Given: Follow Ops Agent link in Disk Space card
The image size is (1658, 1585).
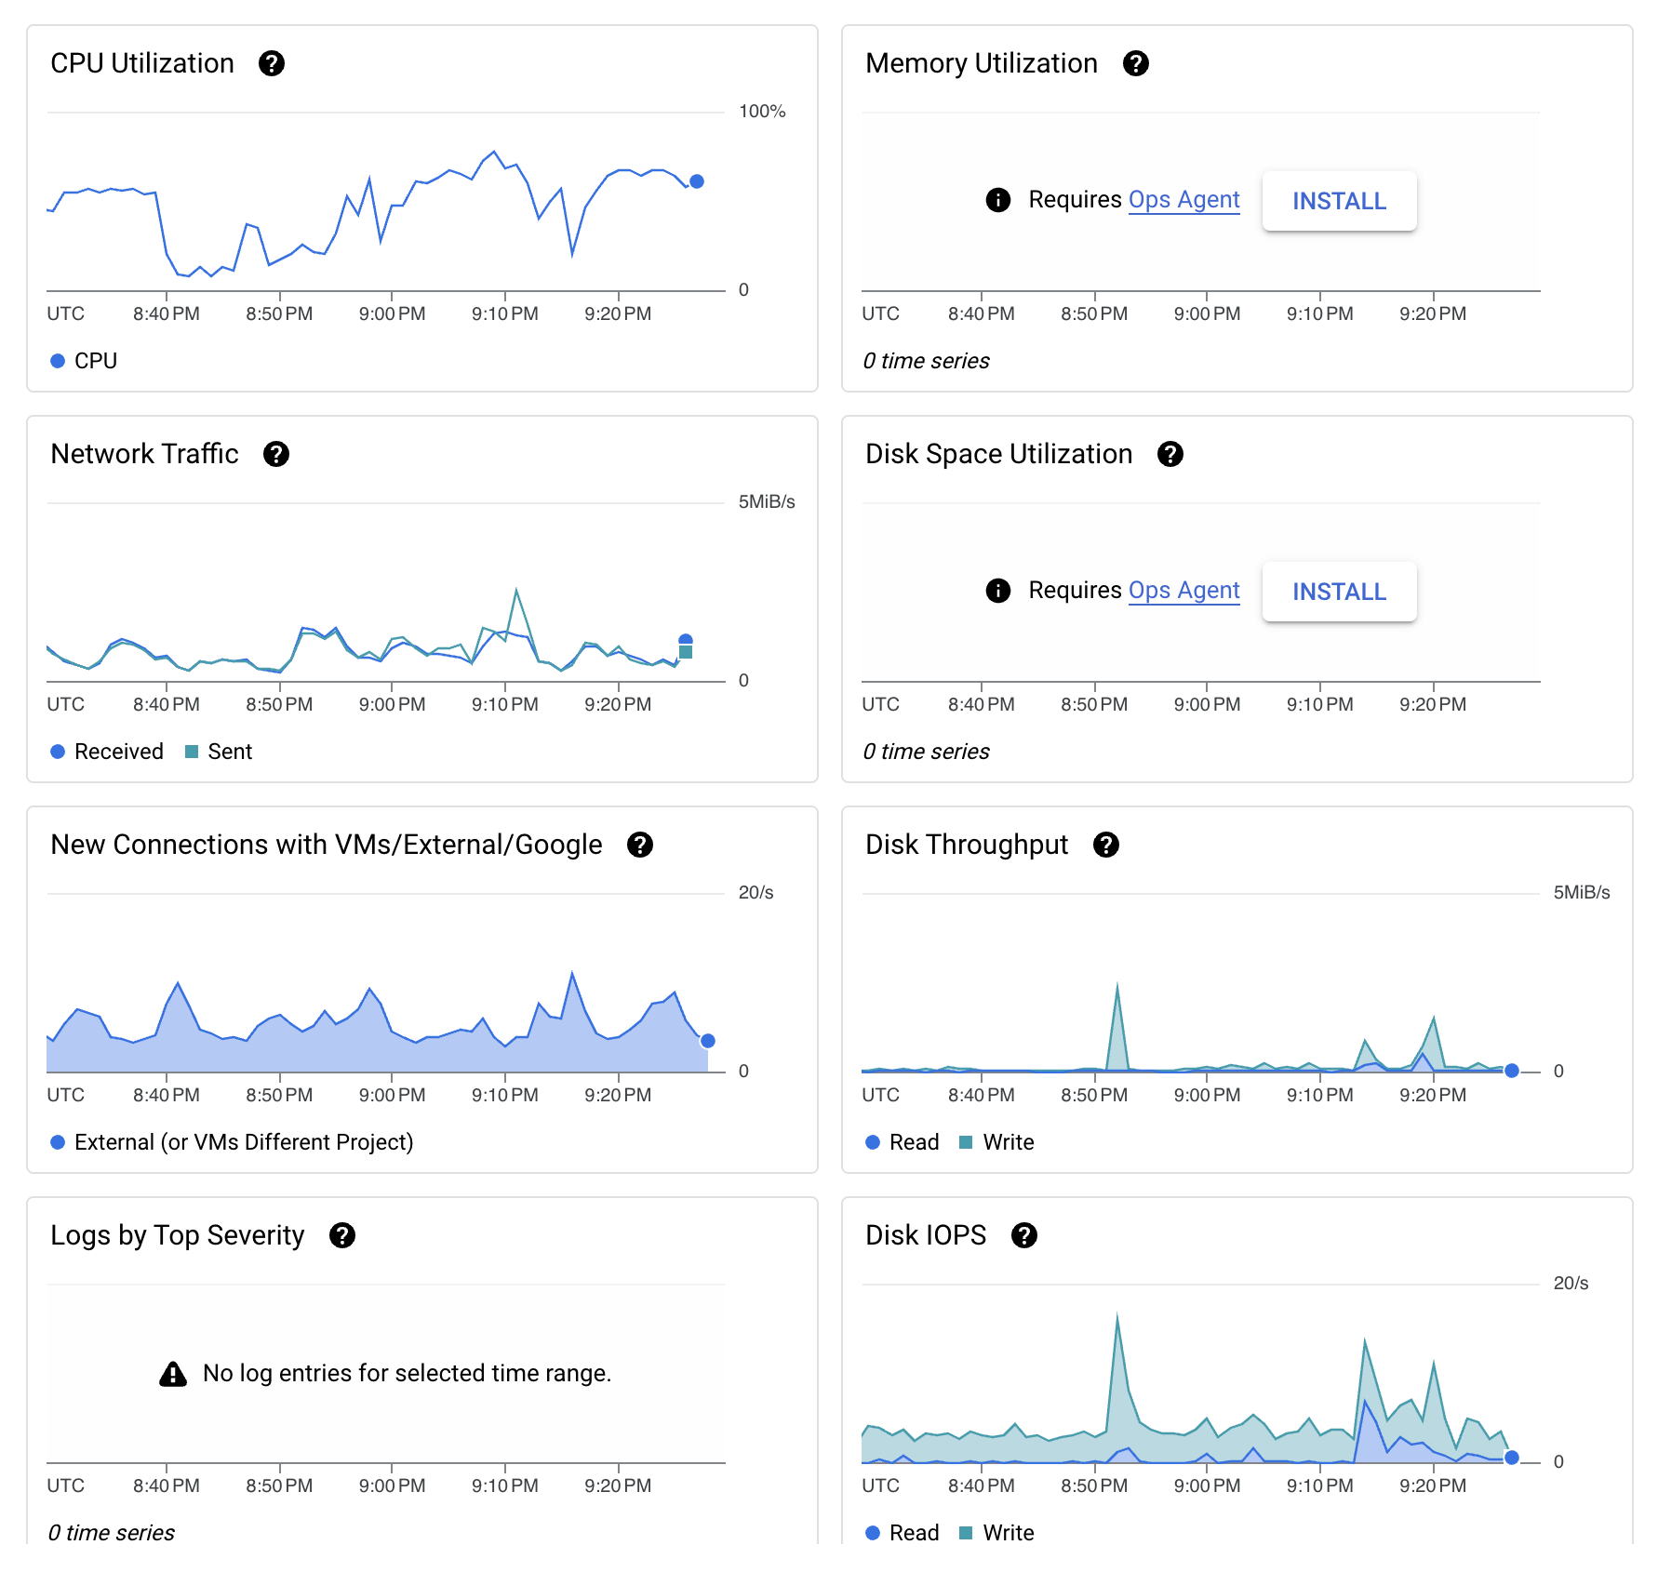Looking at the screenshot, I should tap(1183, 591).
